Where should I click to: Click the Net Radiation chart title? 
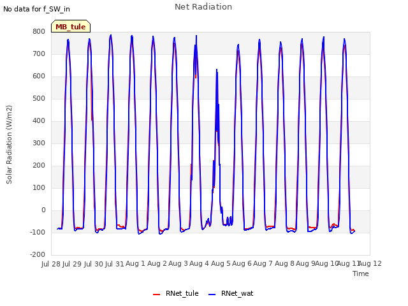coord(203,7)
